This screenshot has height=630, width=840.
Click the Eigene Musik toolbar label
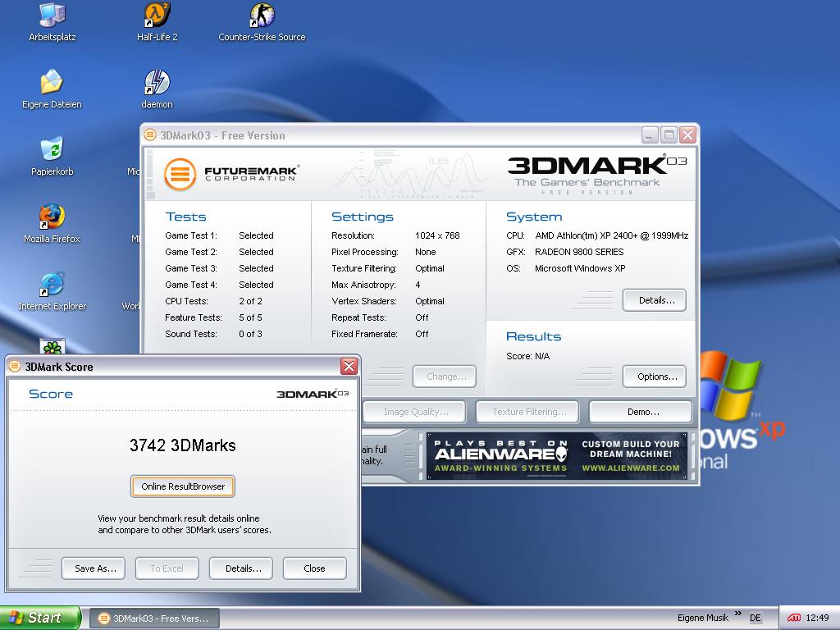(x=702, y=618)
